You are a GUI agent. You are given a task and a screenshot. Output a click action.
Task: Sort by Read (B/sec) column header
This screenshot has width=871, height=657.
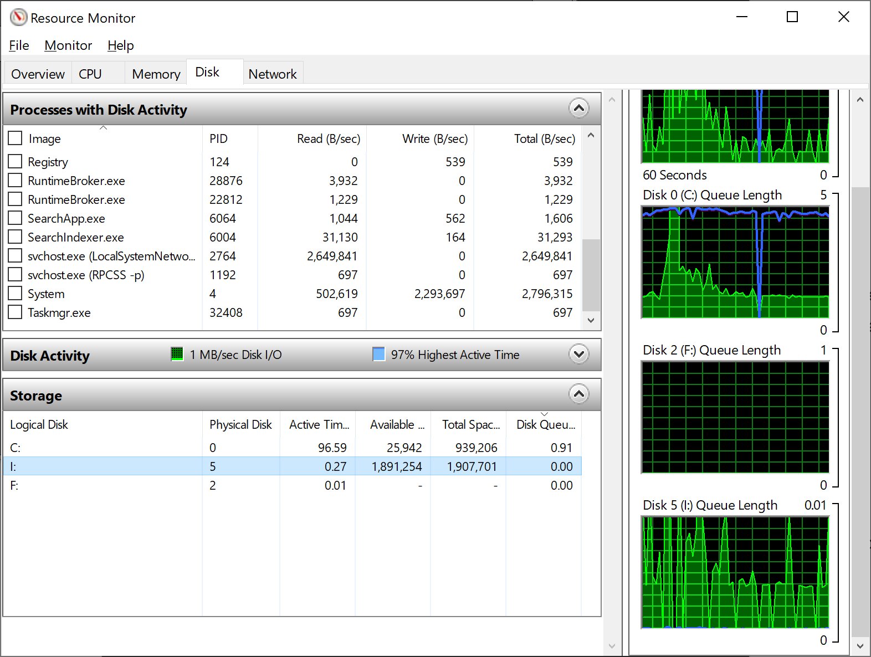pos(312,138)
